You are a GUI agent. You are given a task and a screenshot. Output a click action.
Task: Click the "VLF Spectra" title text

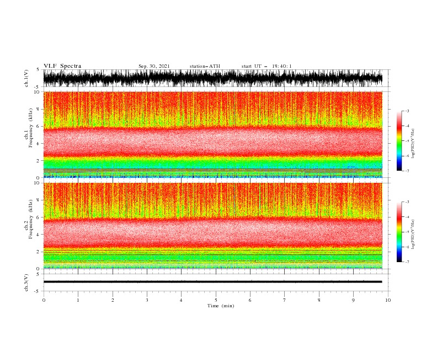point(62,66)
